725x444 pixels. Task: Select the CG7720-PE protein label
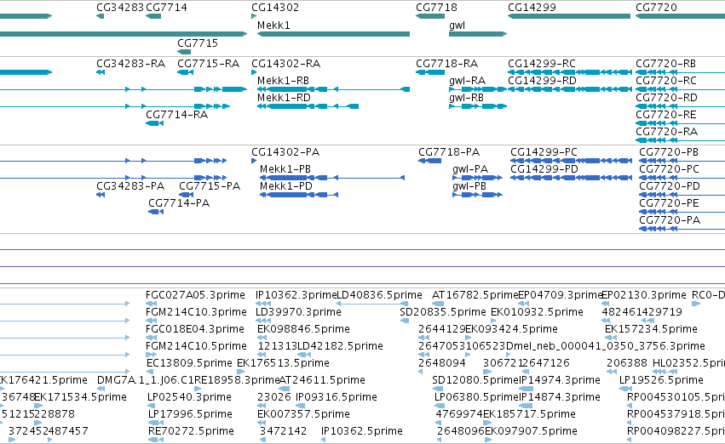pyautogui.click(x=669, y=203)
